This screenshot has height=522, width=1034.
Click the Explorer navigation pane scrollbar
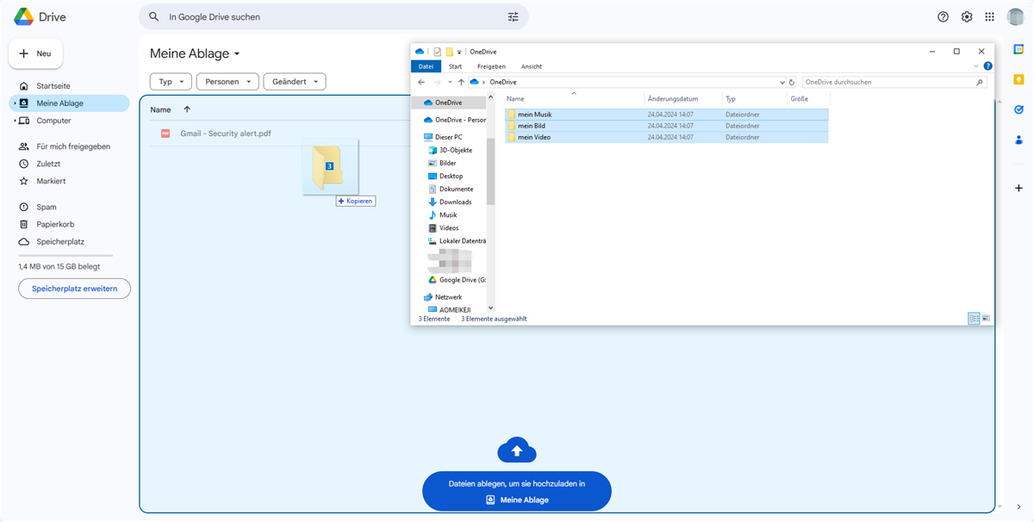(x=490, y=172)
